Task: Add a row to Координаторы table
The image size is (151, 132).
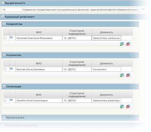Action: [122, 44]
